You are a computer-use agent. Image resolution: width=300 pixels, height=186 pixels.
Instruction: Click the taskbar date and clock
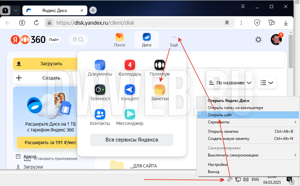point(272,180)
